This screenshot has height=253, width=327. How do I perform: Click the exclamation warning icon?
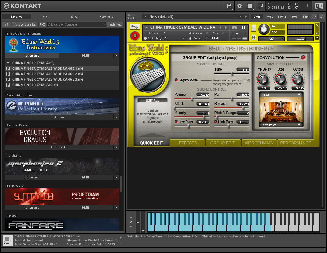pos(307,6)
